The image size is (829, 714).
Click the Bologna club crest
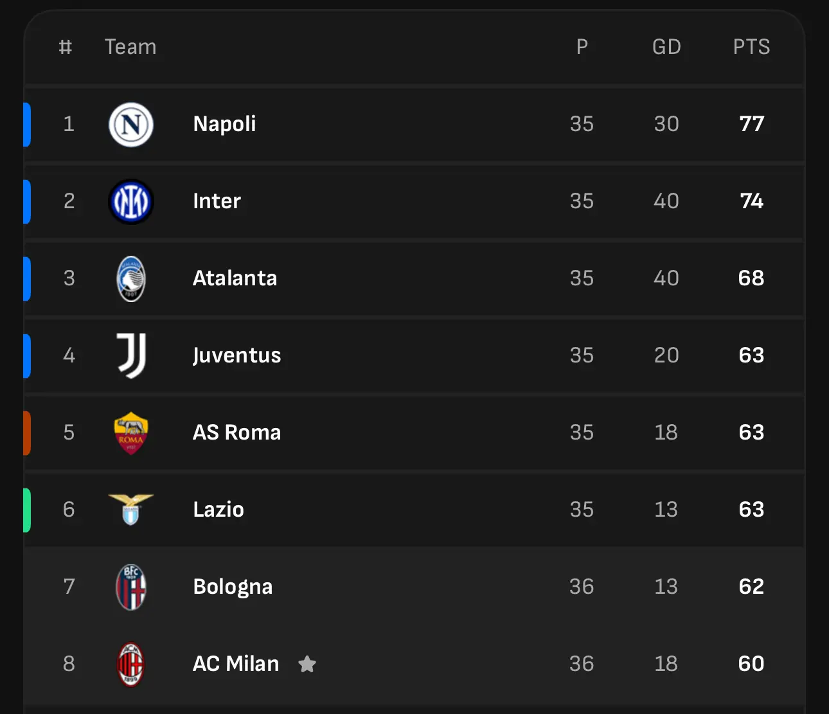tap(131, 587)
